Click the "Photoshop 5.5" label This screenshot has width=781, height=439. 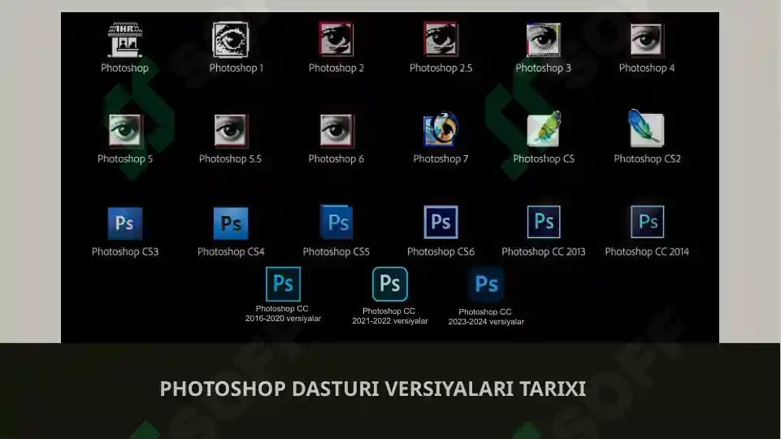[x=230, y=159]
